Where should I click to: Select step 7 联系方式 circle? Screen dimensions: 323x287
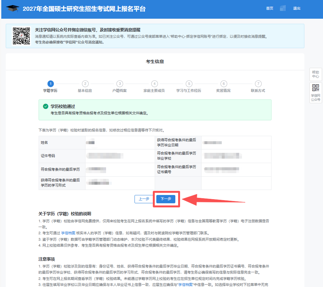click(258, 84)
